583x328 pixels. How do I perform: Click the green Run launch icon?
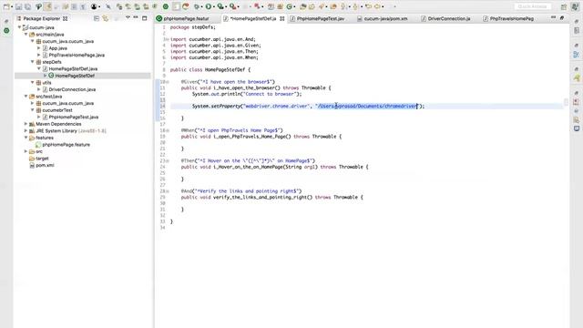click(209, 6)
